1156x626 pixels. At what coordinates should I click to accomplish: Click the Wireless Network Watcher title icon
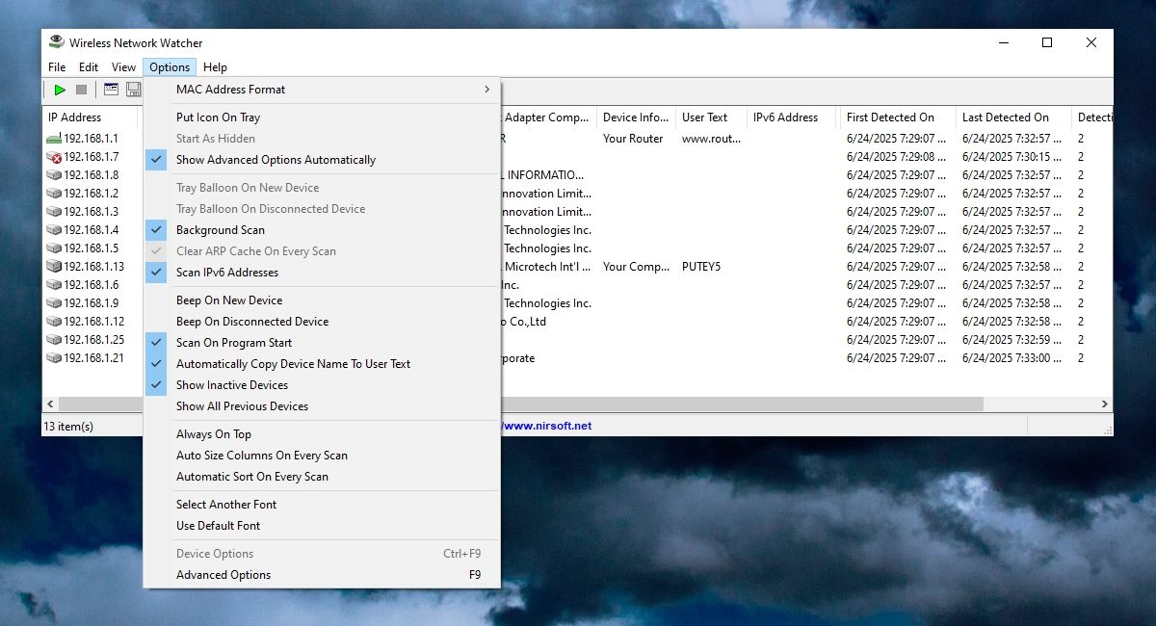coord(57,42)
